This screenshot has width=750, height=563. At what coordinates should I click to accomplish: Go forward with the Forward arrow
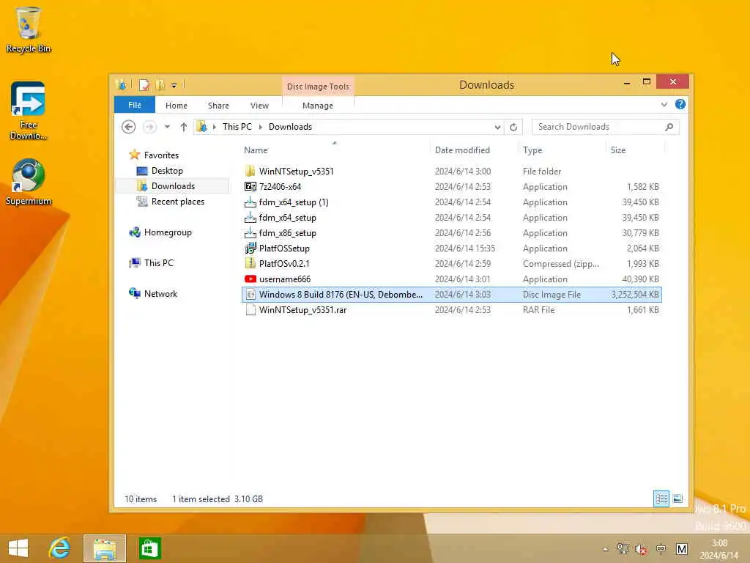click(x=149, y=127)
